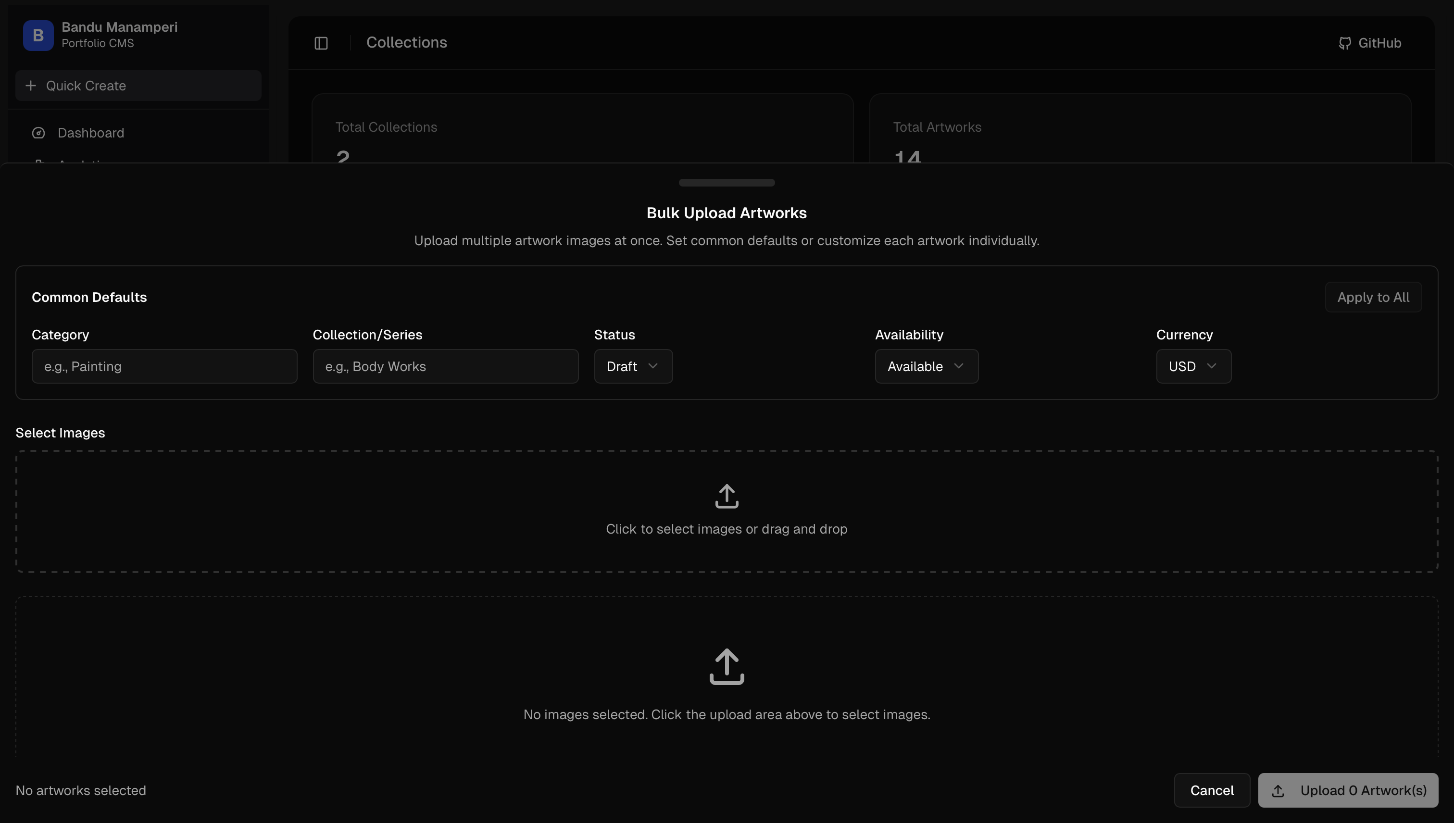Click Apply to All button

pyautogui.click(x=1373, y=297)
